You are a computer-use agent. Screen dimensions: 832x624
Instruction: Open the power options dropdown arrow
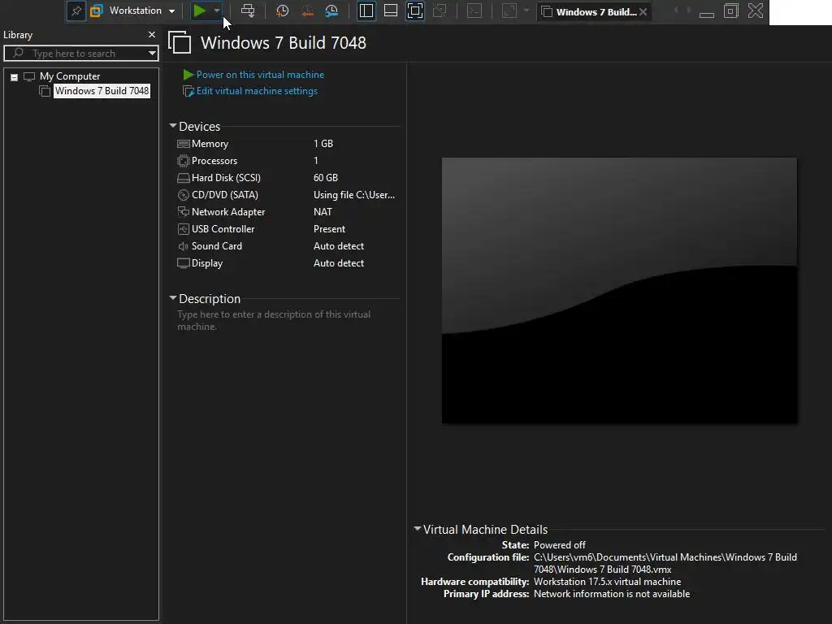pos(217,11)
